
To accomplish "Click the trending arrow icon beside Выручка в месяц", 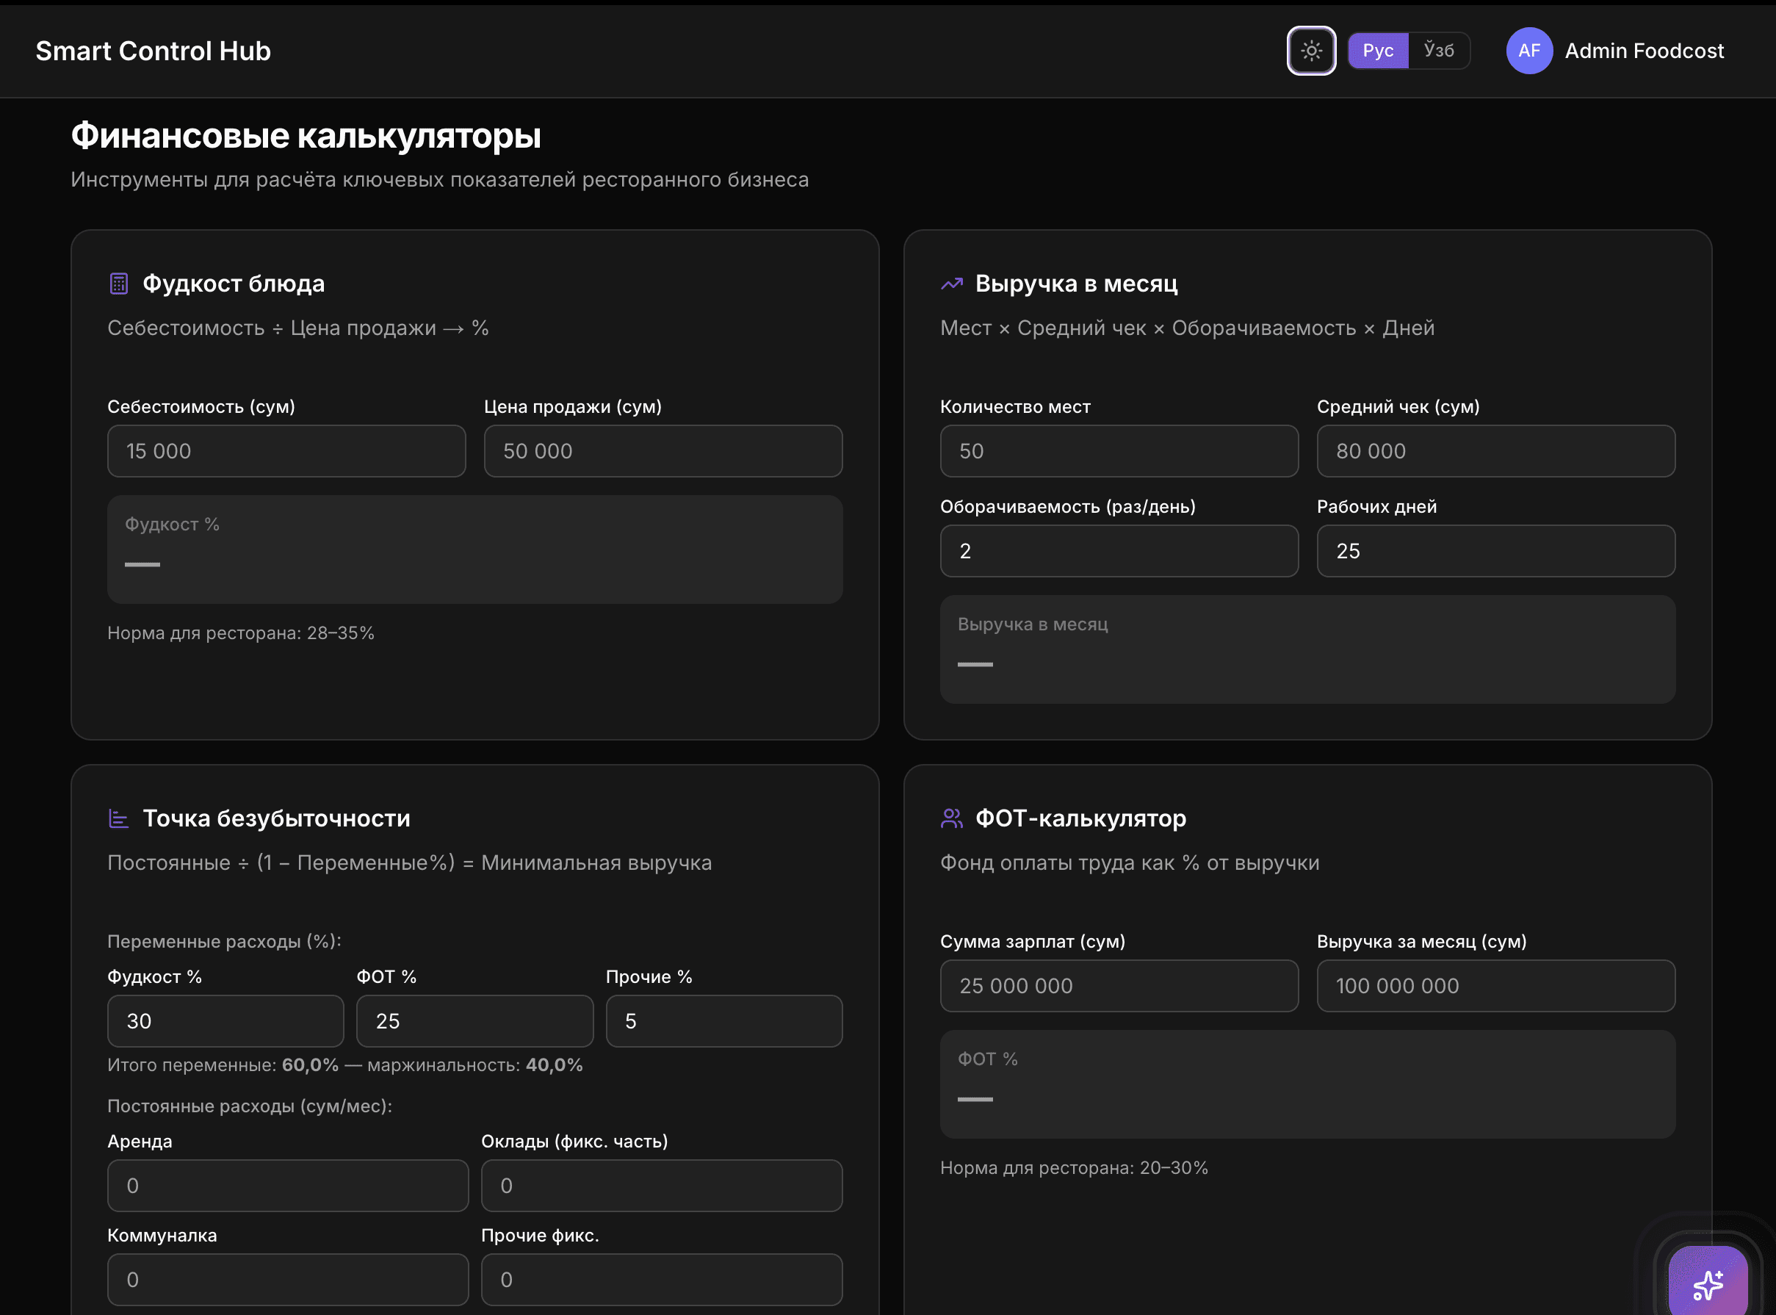I will point(952,284).
